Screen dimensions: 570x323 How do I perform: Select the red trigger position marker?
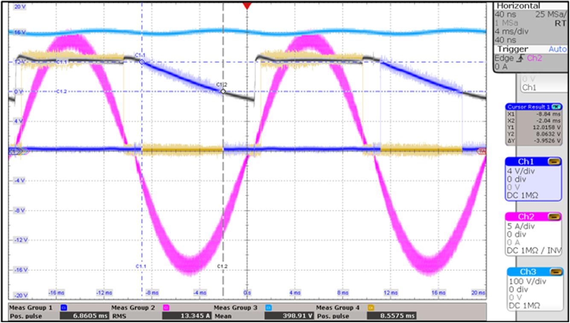coord(246,6)
